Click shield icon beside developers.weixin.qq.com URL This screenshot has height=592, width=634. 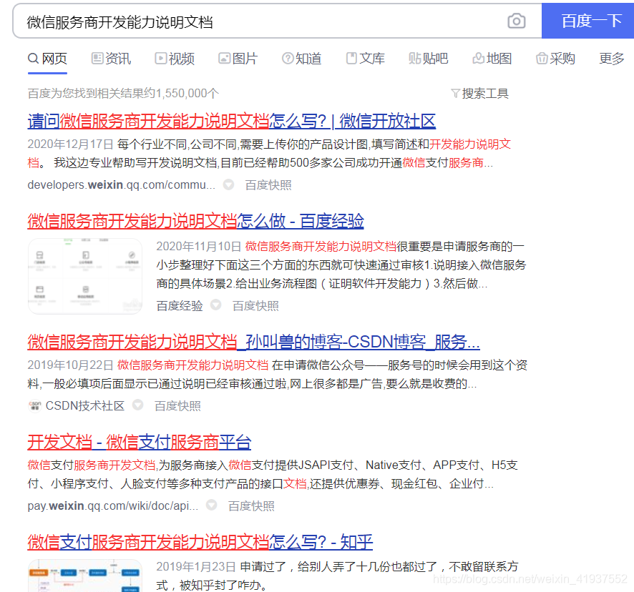coord(229,184)
